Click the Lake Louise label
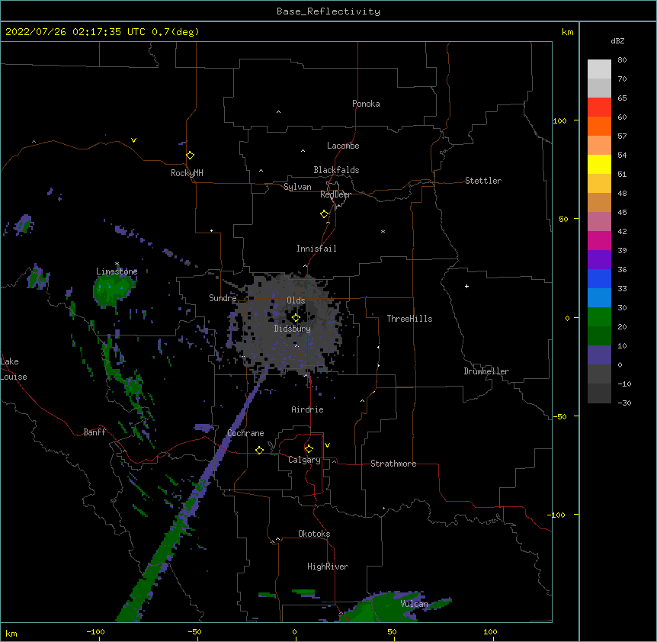The width and height of the screenshot is (657, 642). (x=14, y=369)
